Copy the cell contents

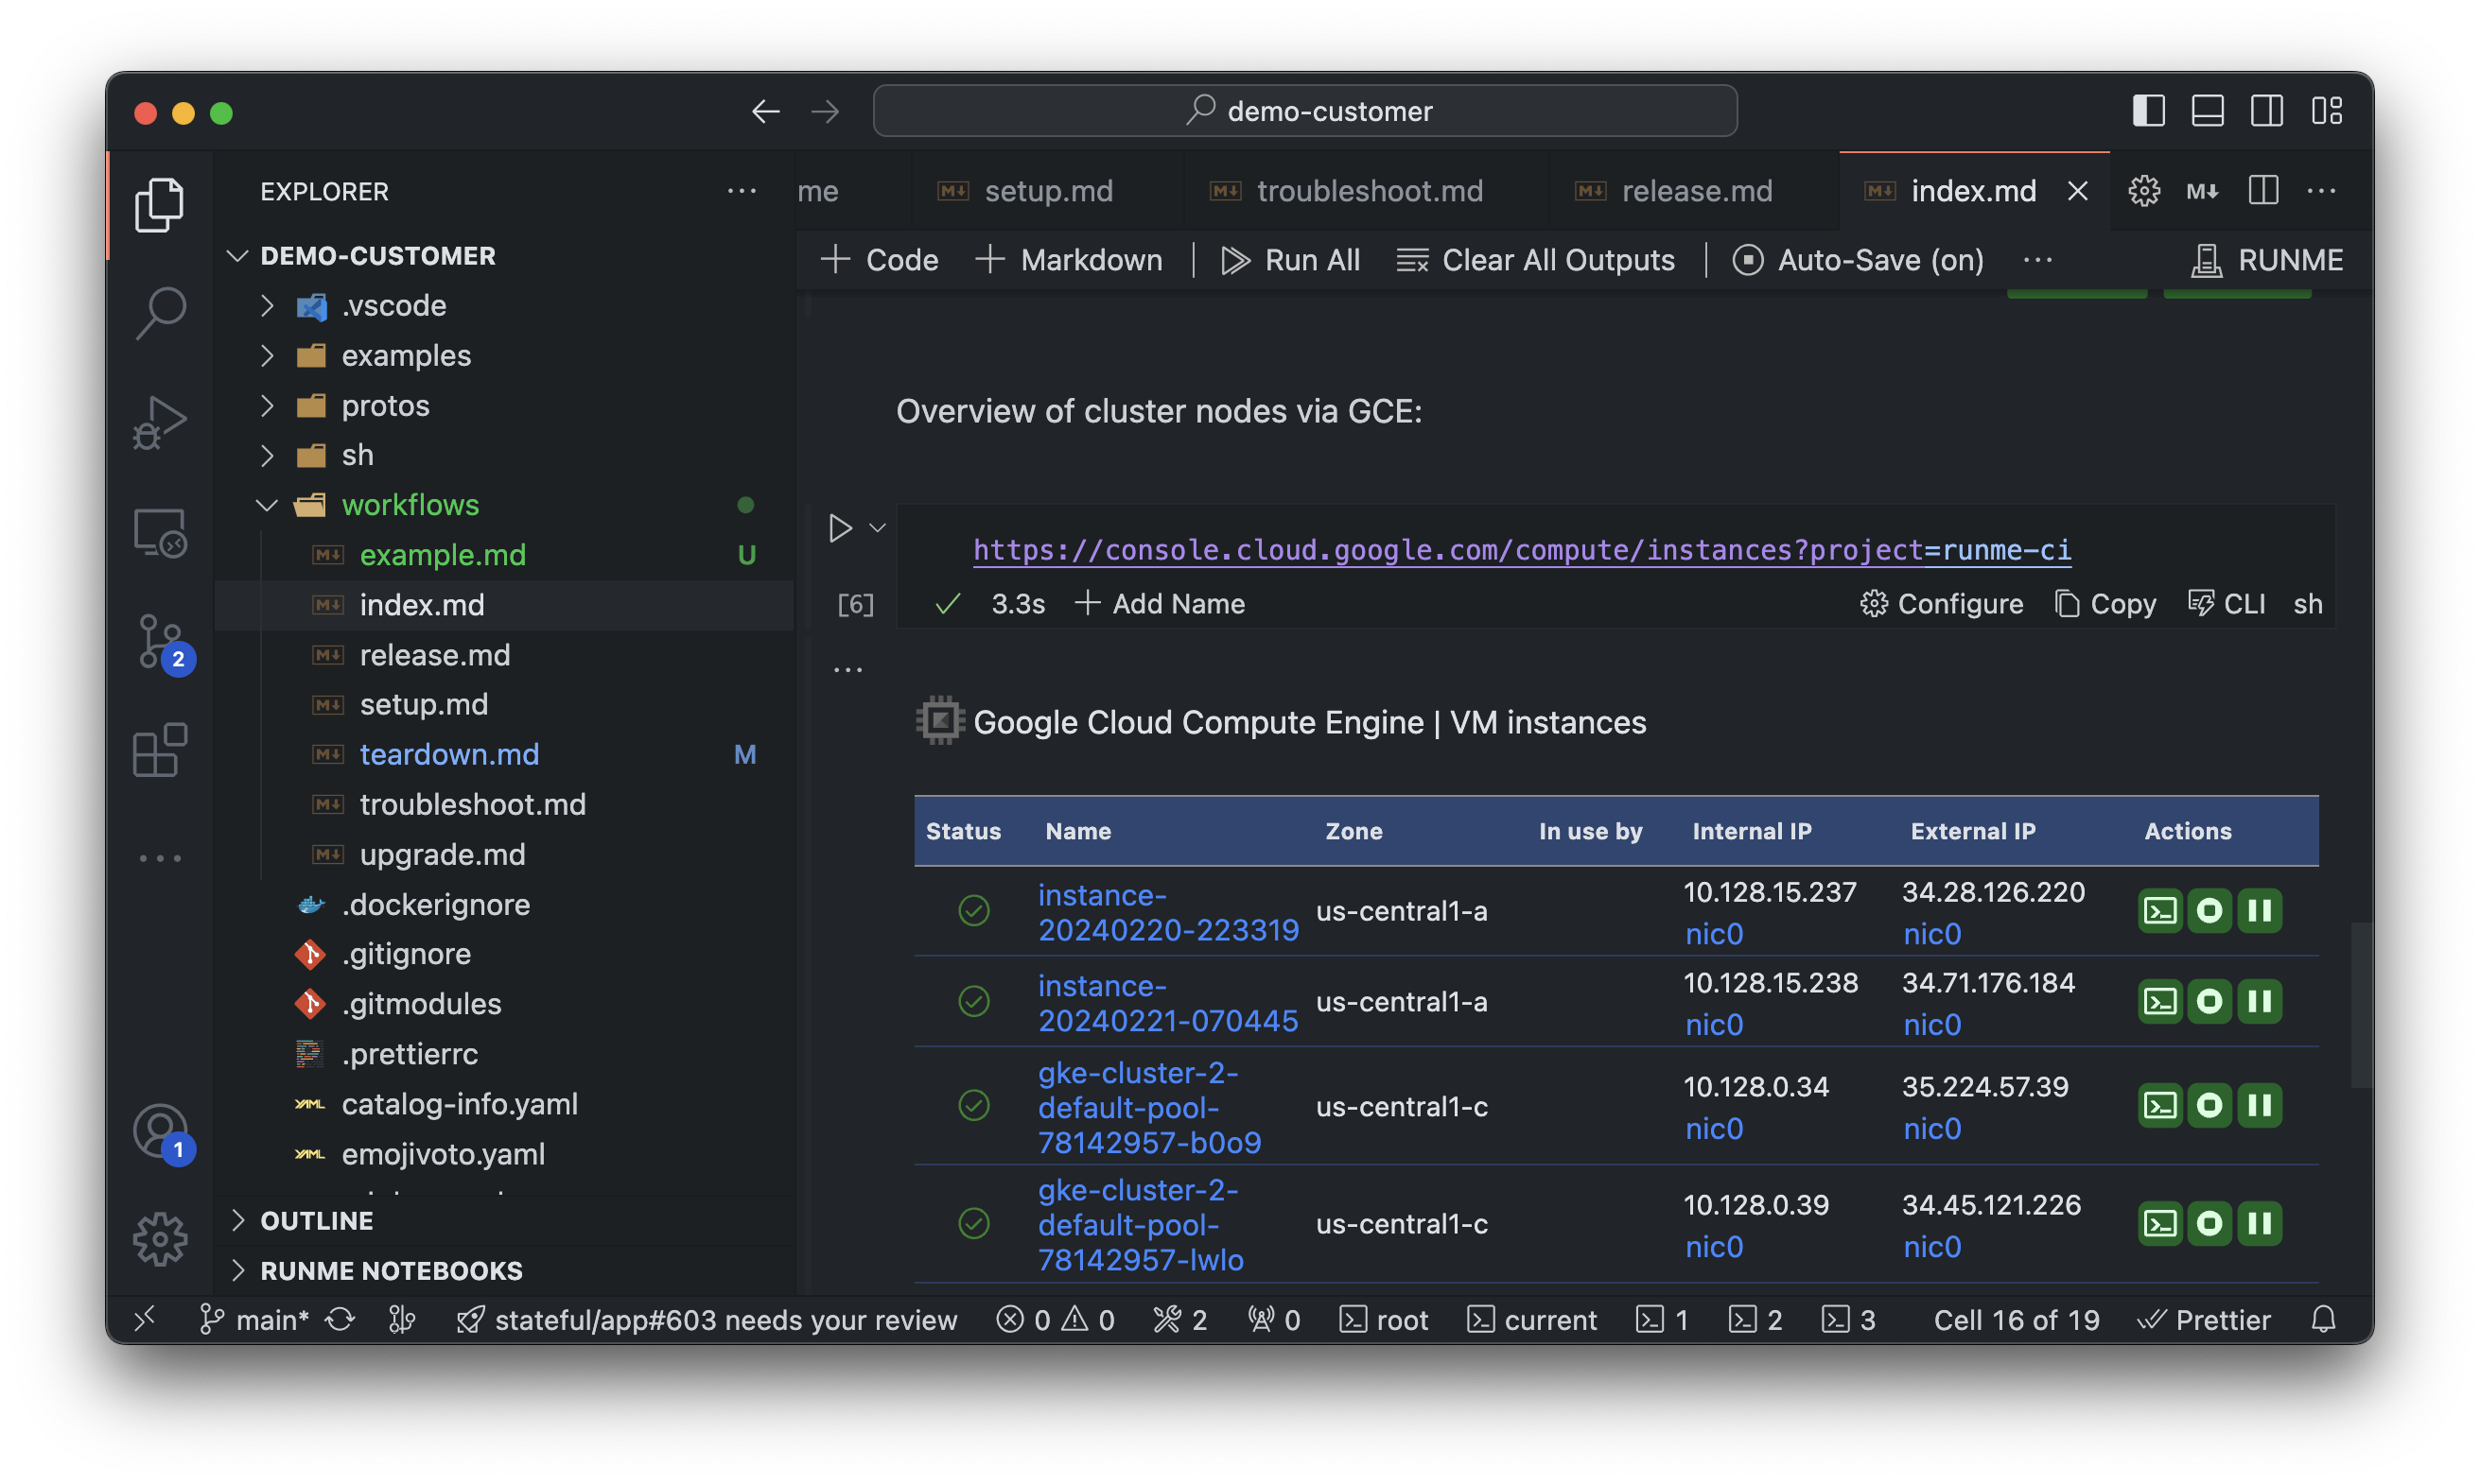pos(2105,604)
